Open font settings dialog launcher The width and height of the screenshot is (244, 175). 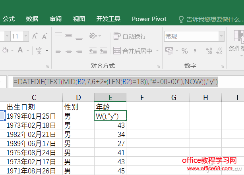click(x=47, y=67)
